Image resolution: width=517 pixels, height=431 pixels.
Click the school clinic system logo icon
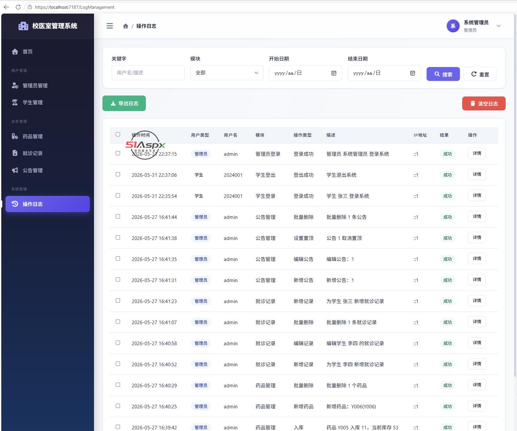pos(23,26)
